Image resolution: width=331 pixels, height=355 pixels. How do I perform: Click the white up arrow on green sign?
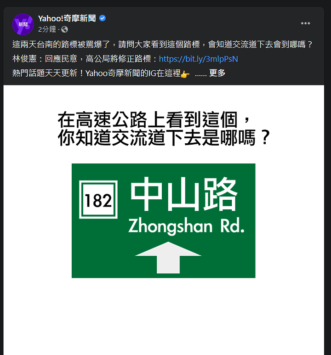tap(168, 258)
